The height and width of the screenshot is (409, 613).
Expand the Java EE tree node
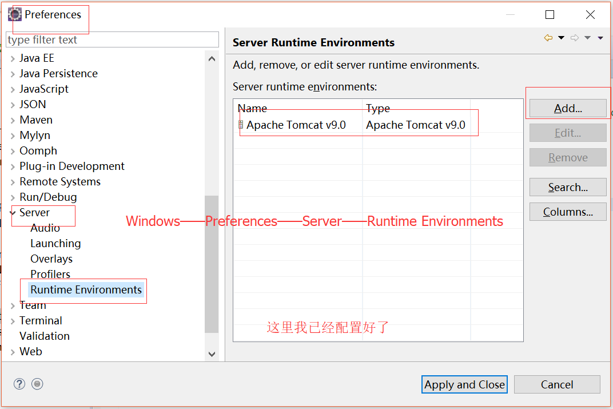[13, 59]
